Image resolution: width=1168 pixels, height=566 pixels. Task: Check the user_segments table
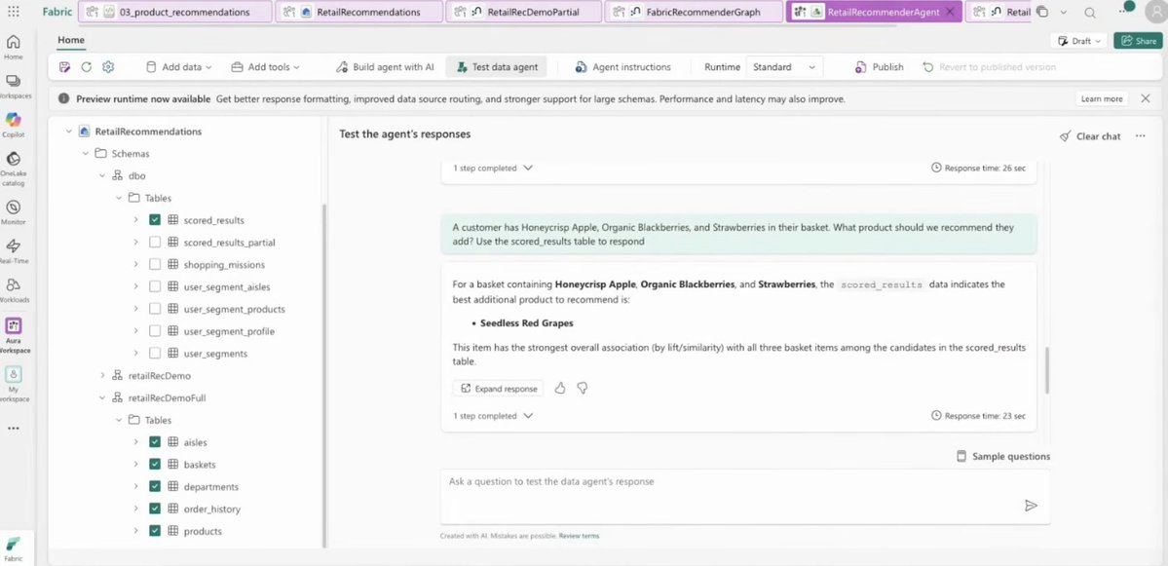coord(155,353)
